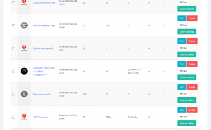View Activities for Golden Membership
The image size is (211, 130).
[187, 54]
